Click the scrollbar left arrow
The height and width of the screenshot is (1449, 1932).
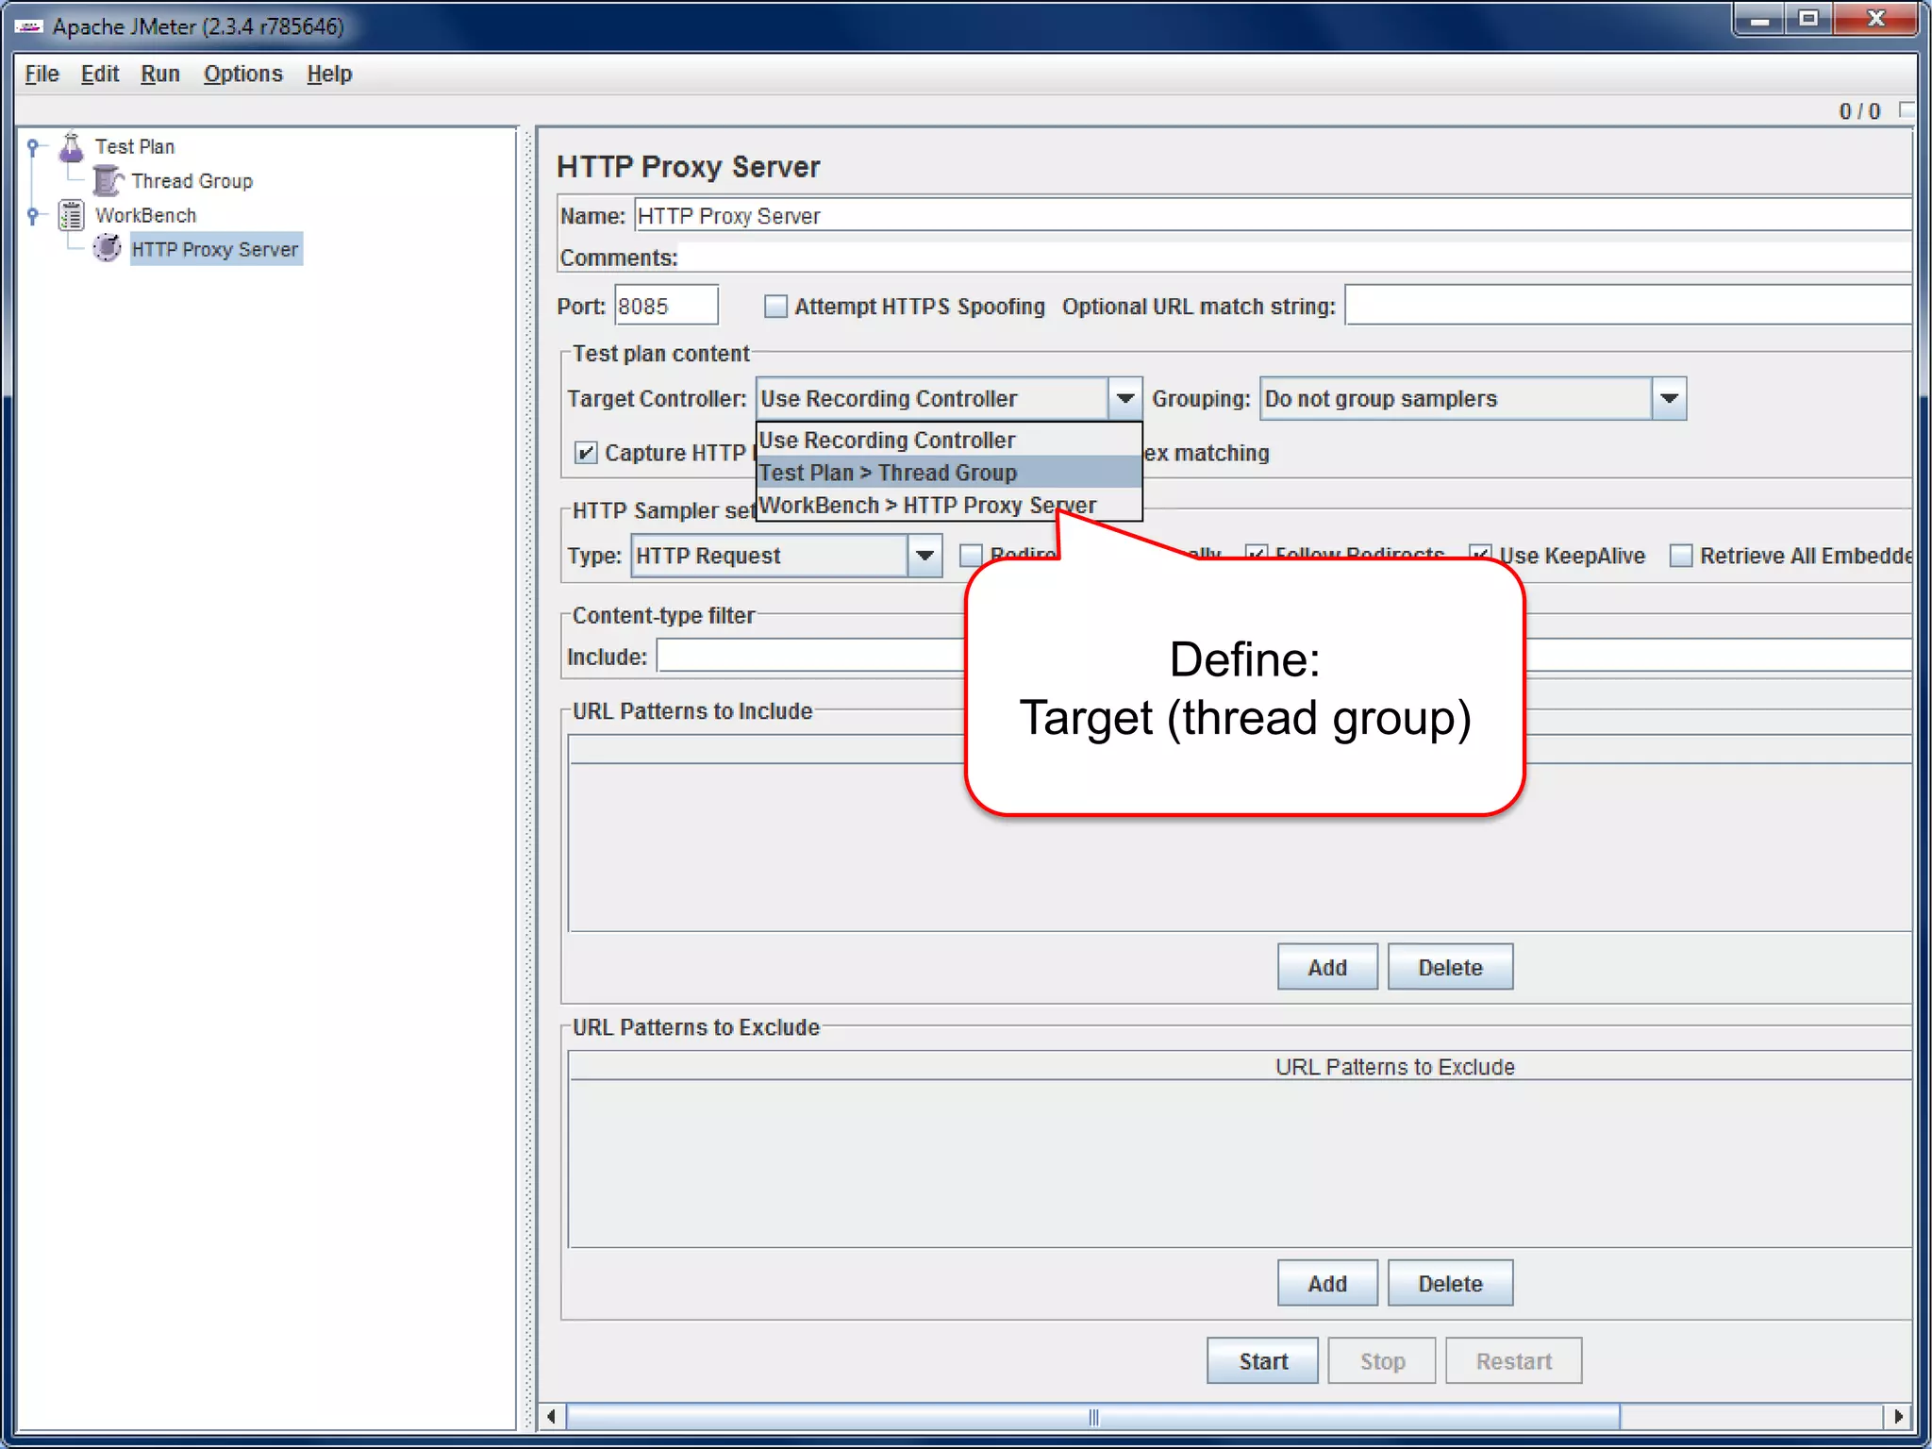pyautogui.click(x=552, y=1417)
